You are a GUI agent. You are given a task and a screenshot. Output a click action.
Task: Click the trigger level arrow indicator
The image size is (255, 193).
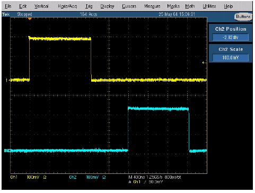pos(204,63)
